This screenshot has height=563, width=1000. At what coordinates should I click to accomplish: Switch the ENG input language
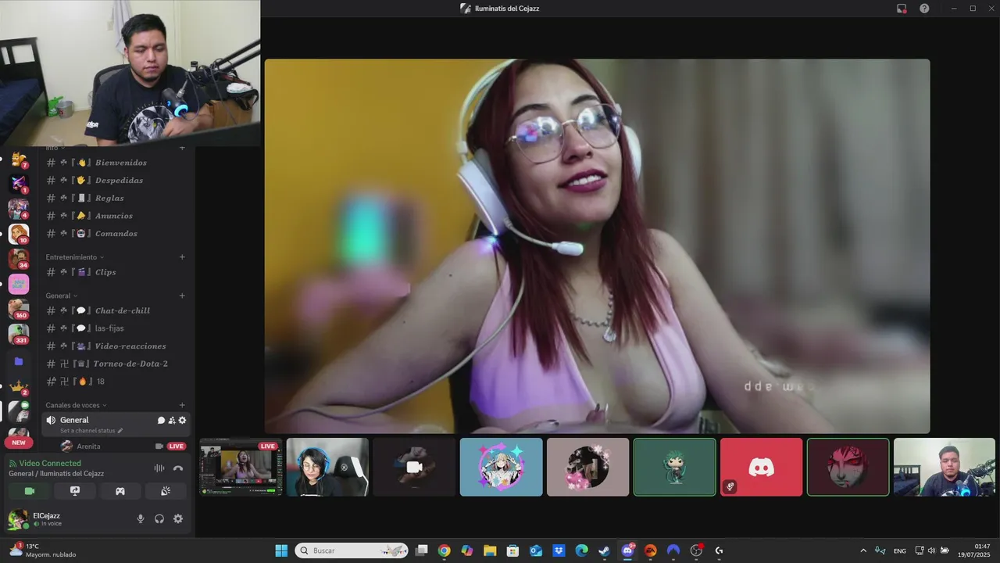tap(900, 550)
